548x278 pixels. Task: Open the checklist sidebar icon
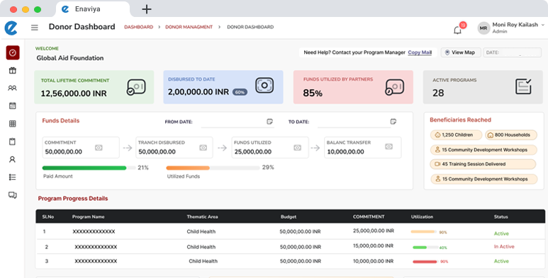[12, 177]
